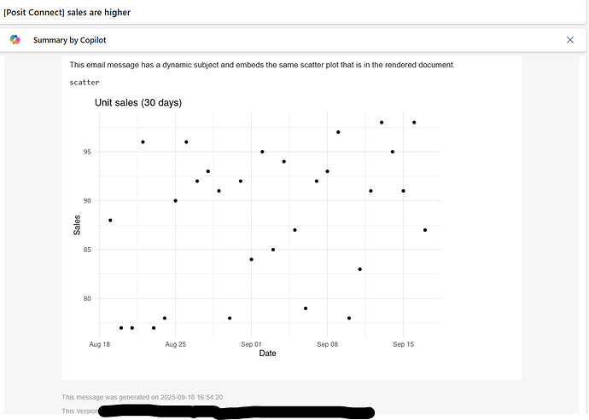
Task: Click the Sep 15 axis tick label
Action: 404,344
